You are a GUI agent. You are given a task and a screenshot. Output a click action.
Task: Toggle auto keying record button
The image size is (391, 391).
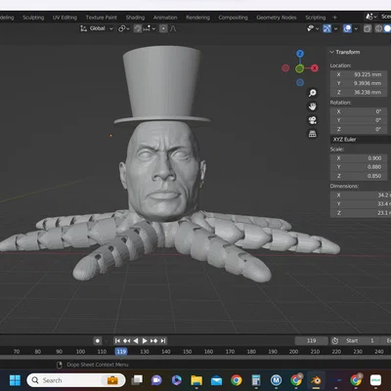tap(97, 341)
